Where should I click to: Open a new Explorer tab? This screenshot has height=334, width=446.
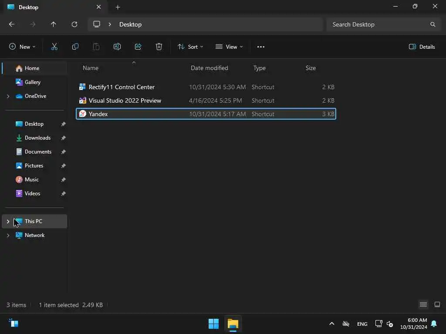coord(118,7)
